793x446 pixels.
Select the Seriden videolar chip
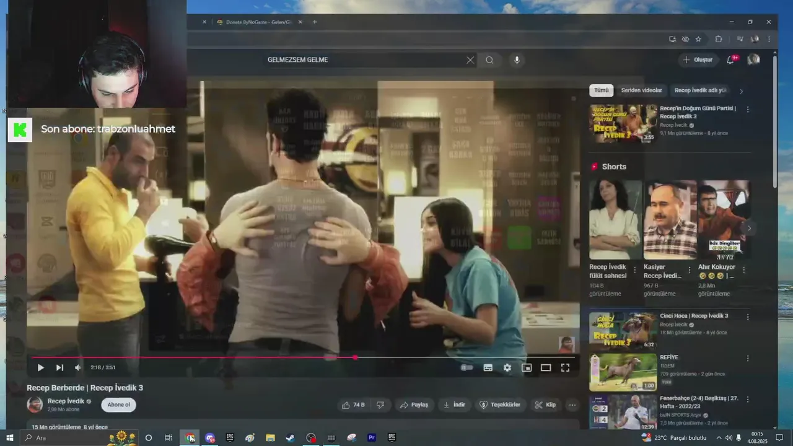click(641, 90)
